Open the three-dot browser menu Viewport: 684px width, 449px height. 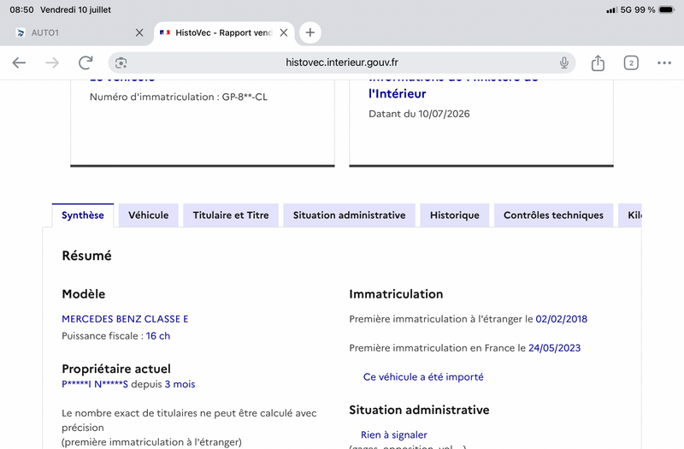click(664, 62)
